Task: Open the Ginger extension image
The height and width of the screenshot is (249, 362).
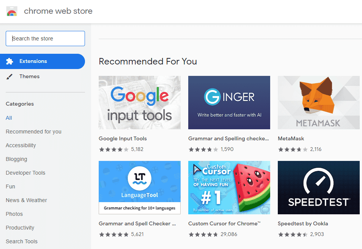Action: point(229,103)
